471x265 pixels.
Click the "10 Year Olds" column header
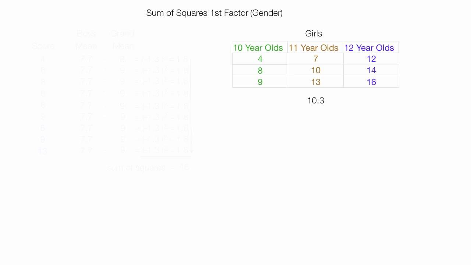coord(258,48)
